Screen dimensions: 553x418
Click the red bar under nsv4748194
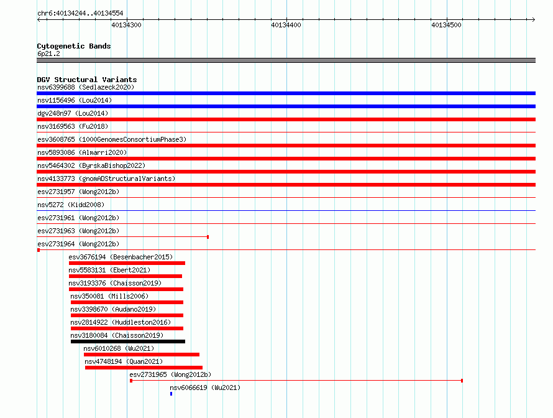click(x=144, y=368)
